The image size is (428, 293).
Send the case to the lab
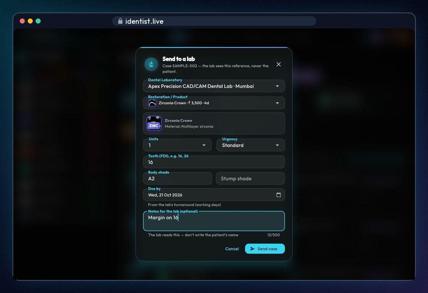click(x=265, y=249)
